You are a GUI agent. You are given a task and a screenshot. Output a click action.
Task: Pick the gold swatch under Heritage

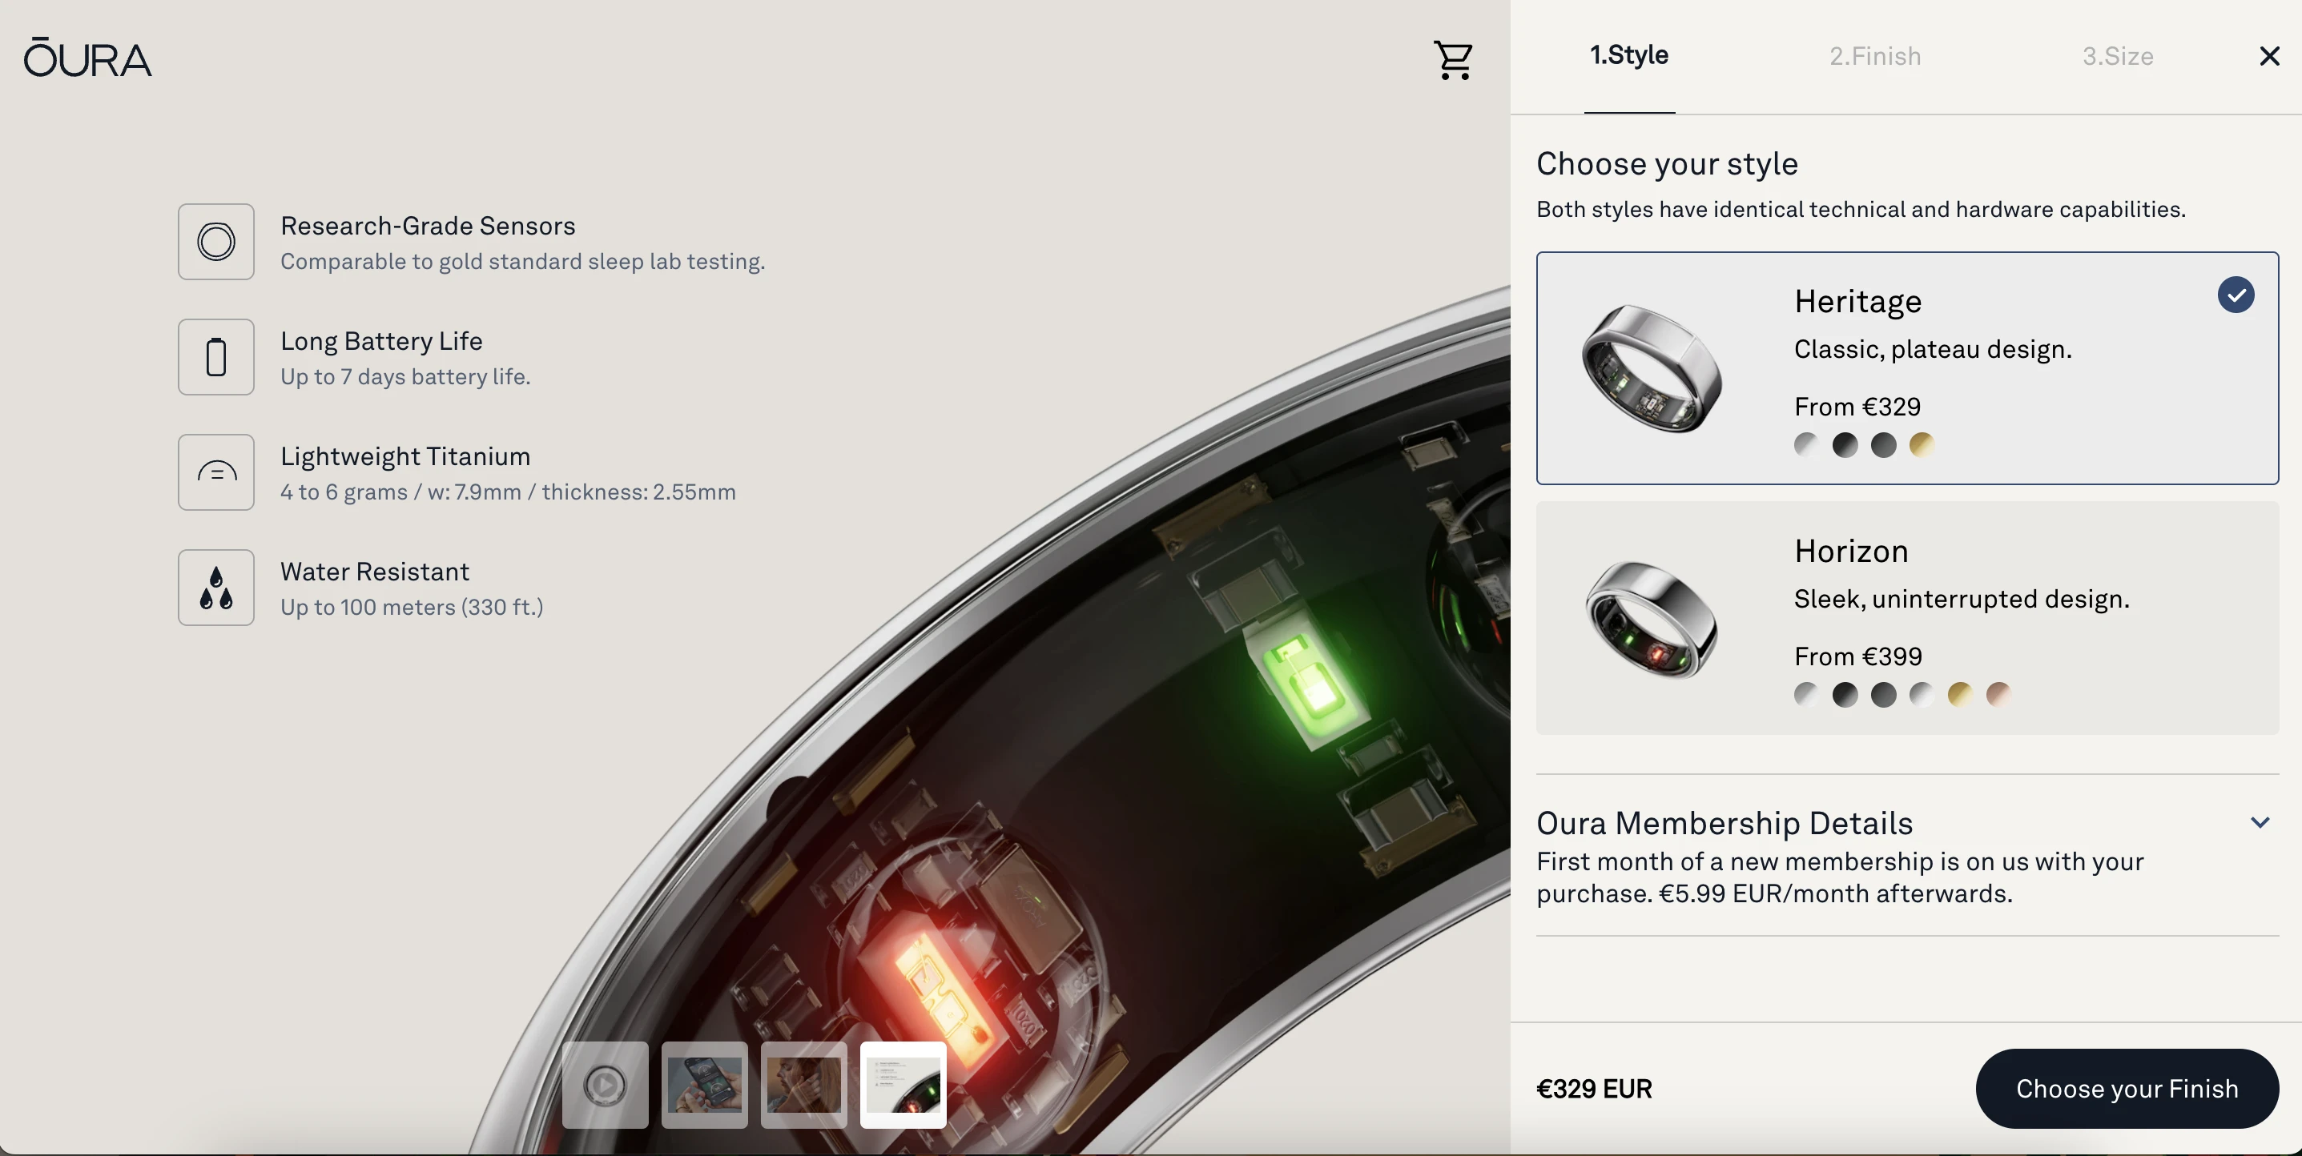click(x=1922, y=444)
